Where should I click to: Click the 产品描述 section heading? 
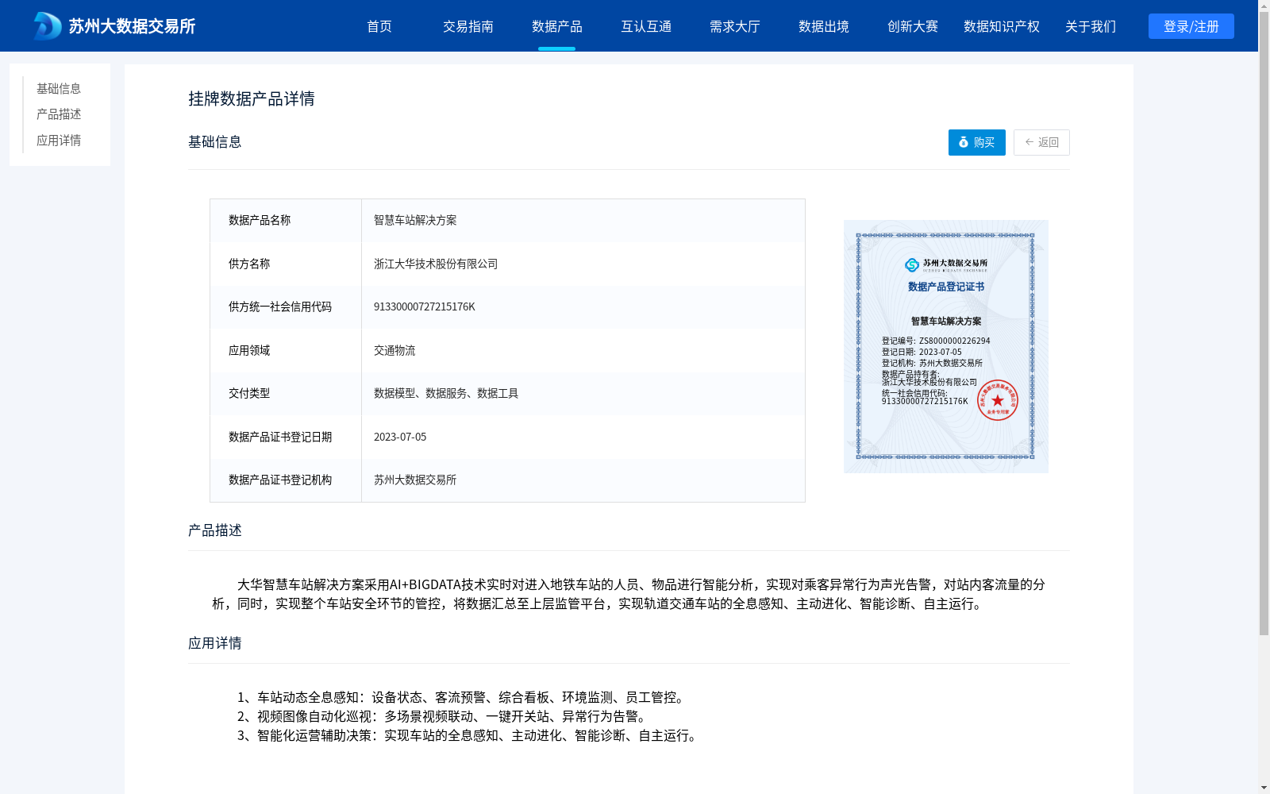pos(215,530)
